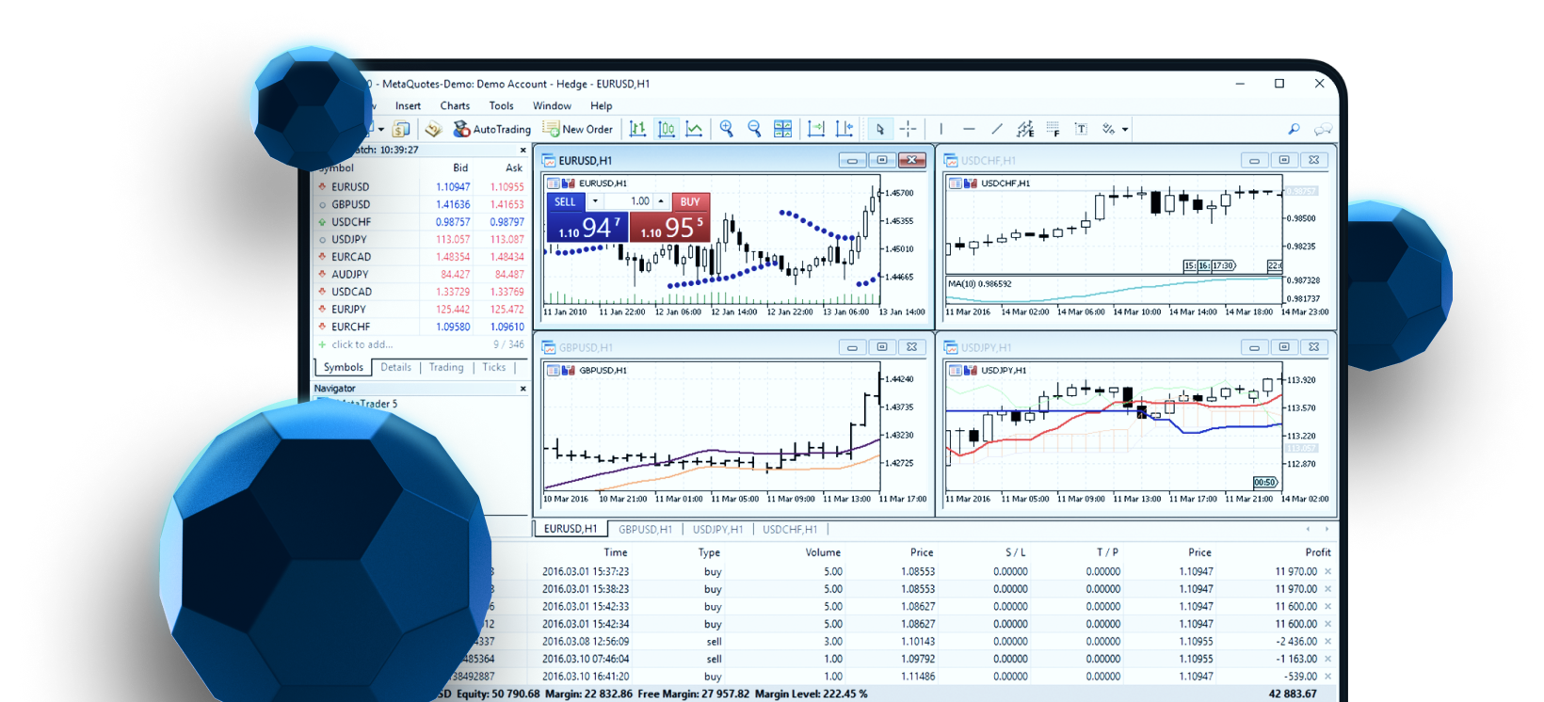Zoom out using the magnifier minus icon
The height and width of the screenshot is (702, 1544).
pyautogui.click(x=754, y=129)
